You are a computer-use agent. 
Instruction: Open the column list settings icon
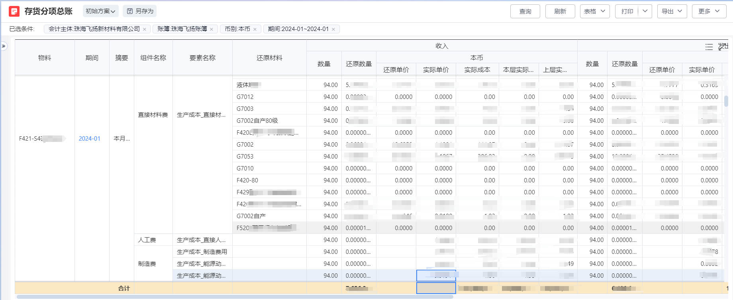pos(709,47)
